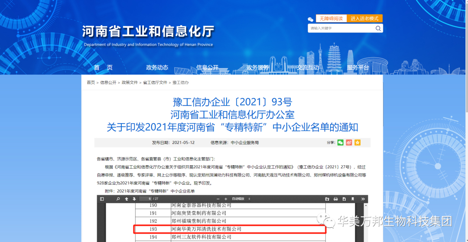Open the 自动缩放 zoom dropdown
The image size is (468, 242).
pos(241,199)
